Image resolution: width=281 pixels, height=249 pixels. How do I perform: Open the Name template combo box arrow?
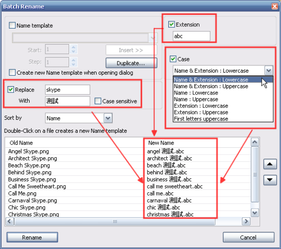click(153, 38)
